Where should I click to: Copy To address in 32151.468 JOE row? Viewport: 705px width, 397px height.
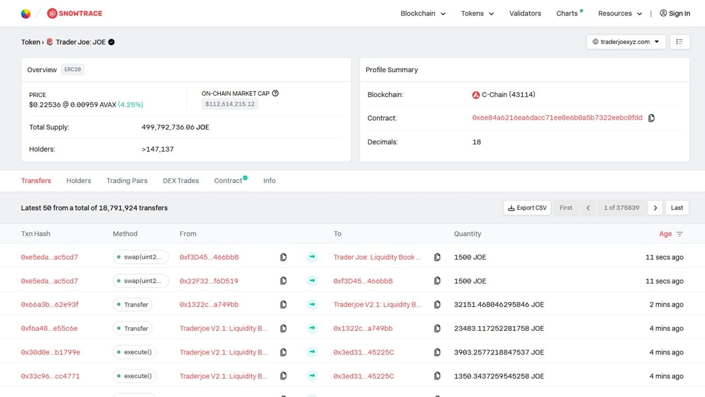[437, 304]
